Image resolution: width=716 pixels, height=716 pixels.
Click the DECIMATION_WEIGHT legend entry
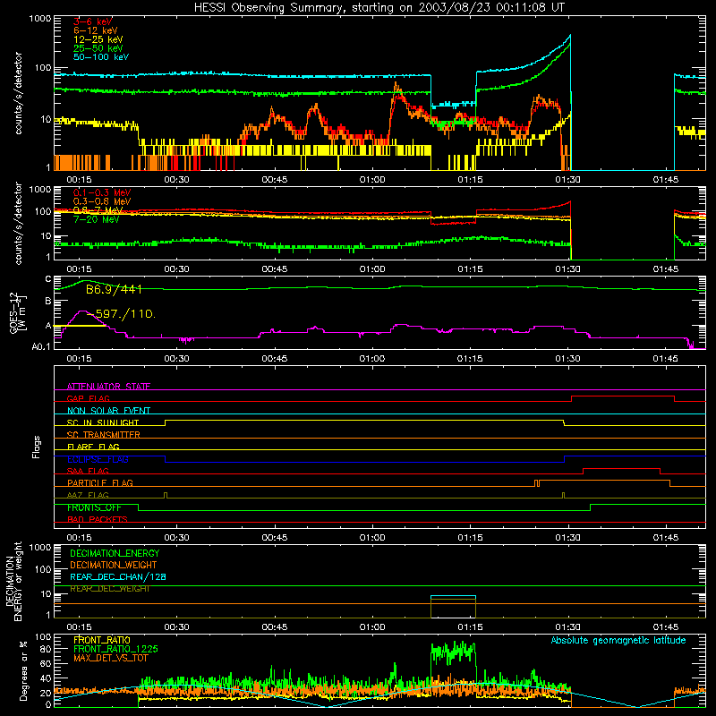point(114,565)
